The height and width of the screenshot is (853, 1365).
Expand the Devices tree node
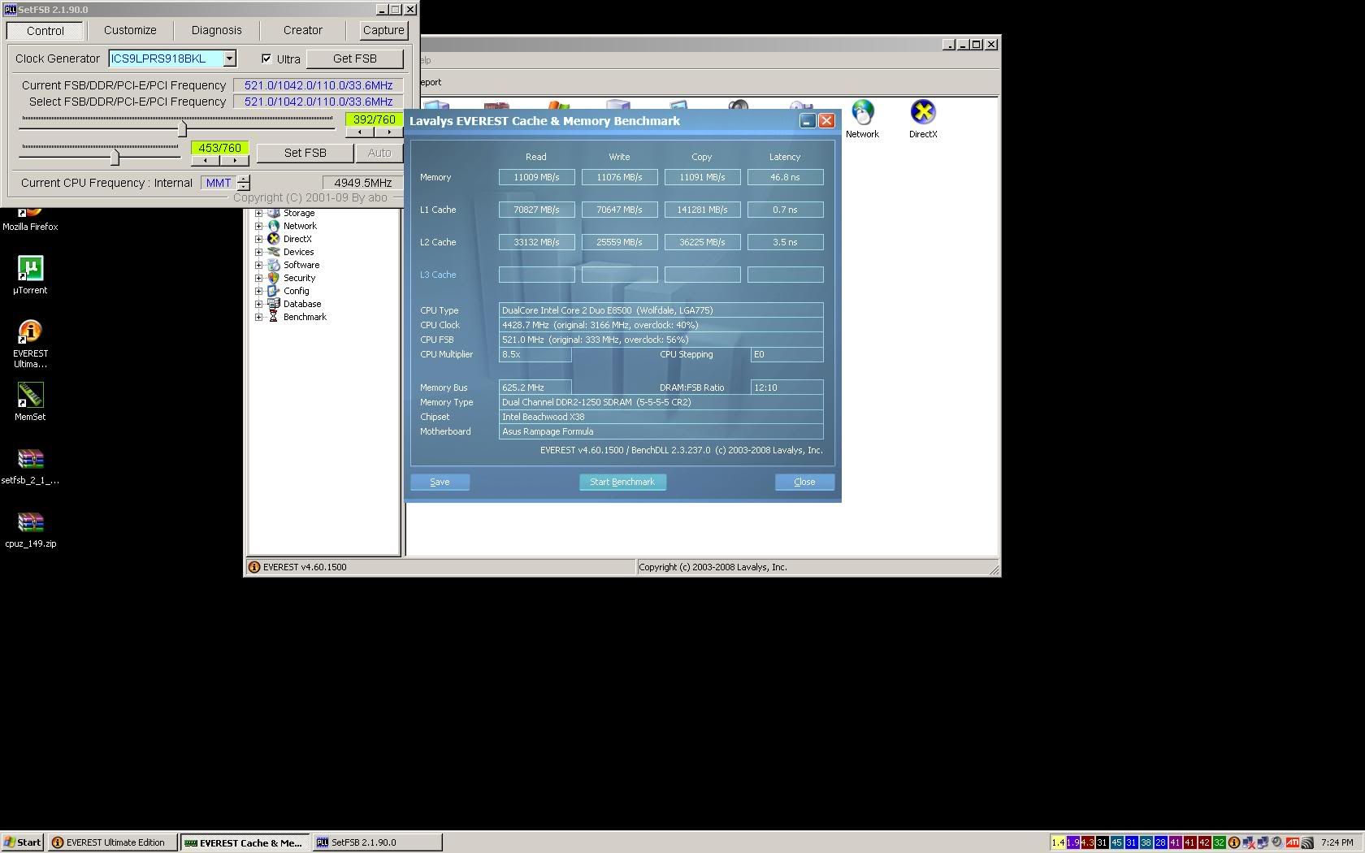tap(258, 252)
